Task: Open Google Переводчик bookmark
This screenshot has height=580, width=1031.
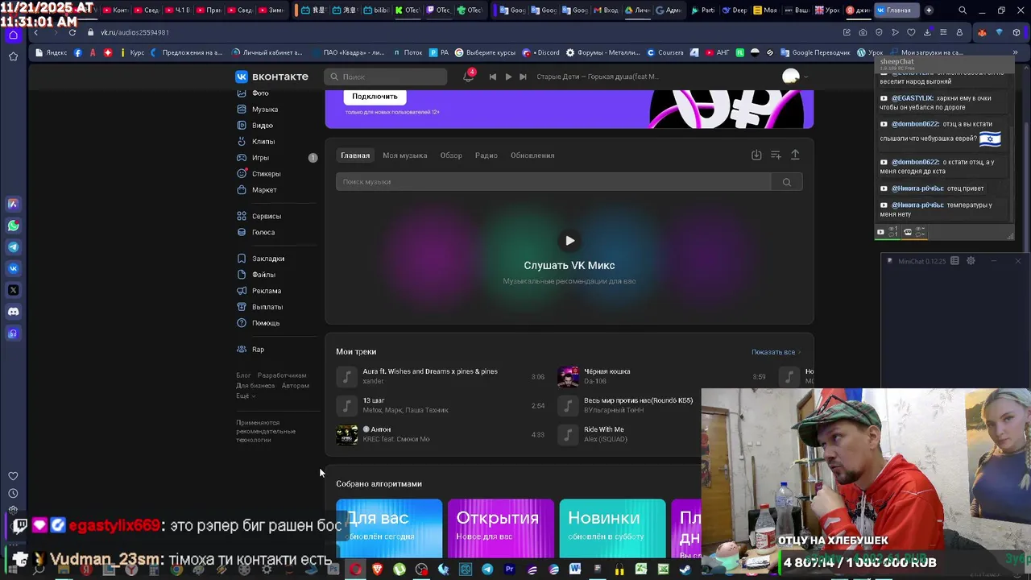Action: [814, 52]
